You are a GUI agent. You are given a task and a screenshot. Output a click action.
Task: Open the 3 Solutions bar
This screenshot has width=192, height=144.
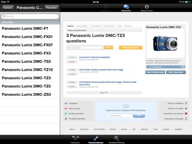tap(165, 67)
